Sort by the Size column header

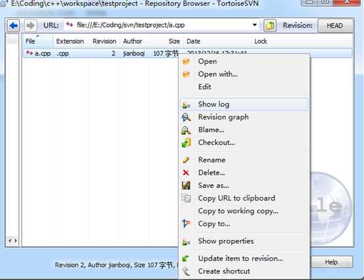coord(166,41)
